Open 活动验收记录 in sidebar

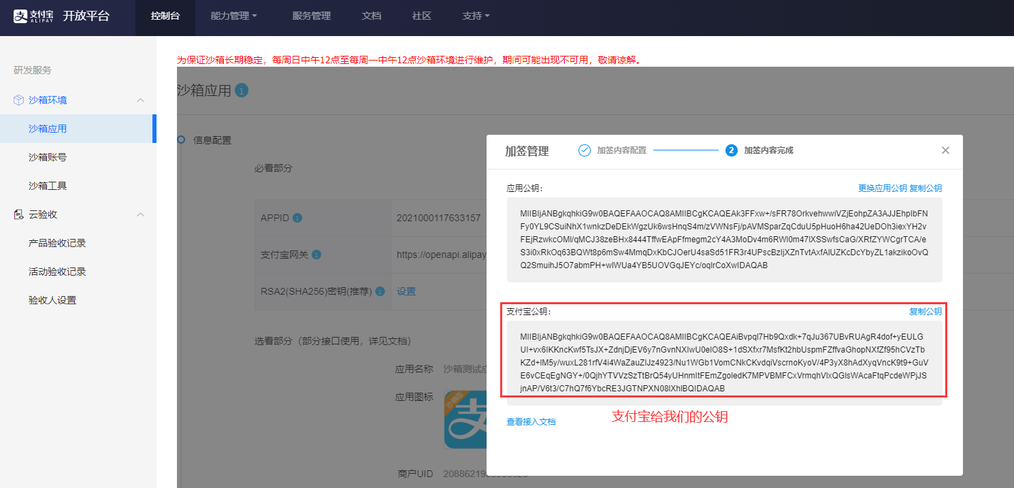pos(57,272)
